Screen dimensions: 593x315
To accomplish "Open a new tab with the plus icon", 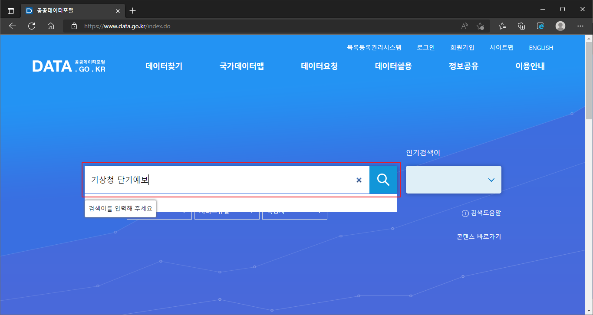I will click(133, 10).
